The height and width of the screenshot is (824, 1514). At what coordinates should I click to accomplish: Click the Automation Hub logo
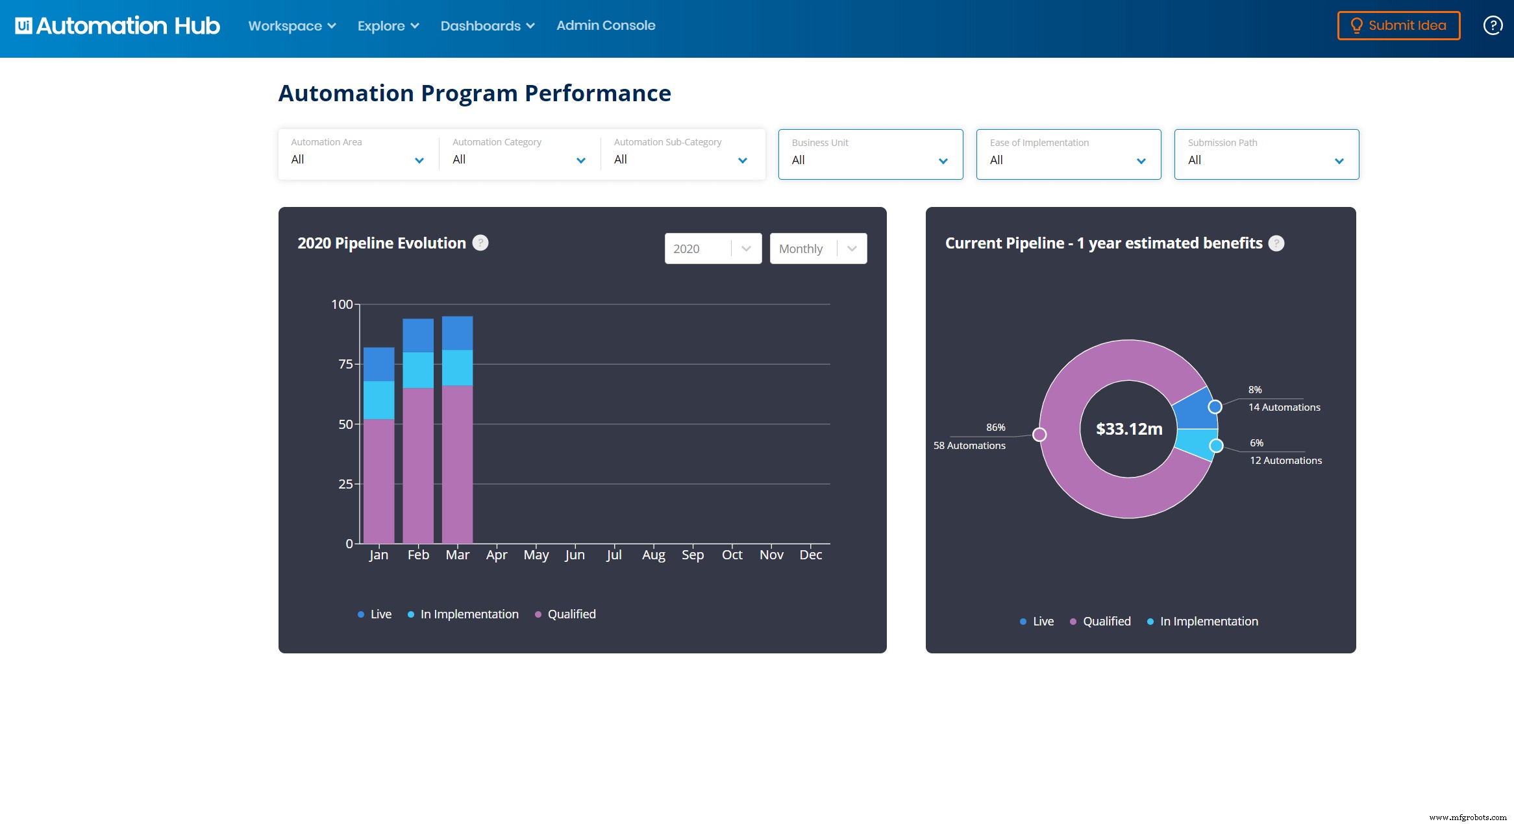[117, 25]
